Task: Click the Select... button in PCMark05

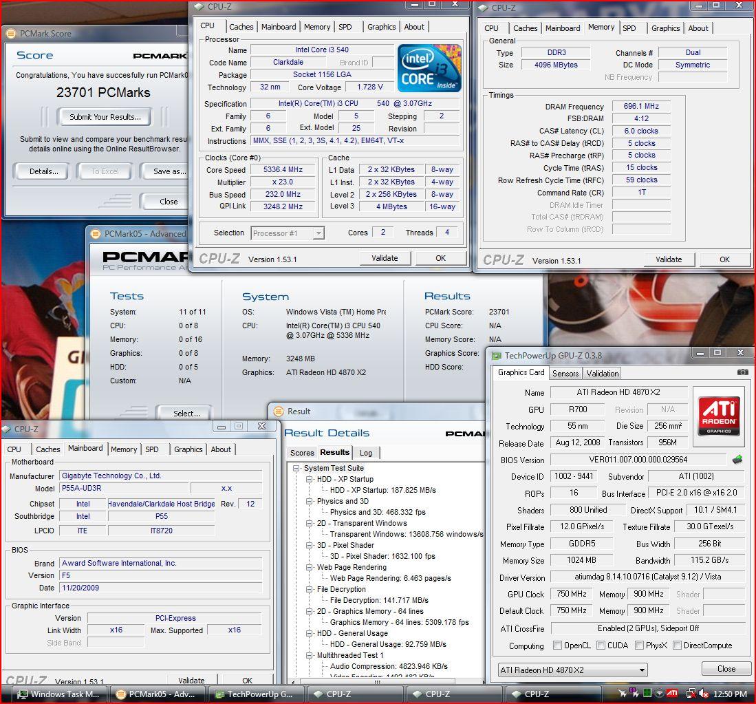Action: (186, 413)
